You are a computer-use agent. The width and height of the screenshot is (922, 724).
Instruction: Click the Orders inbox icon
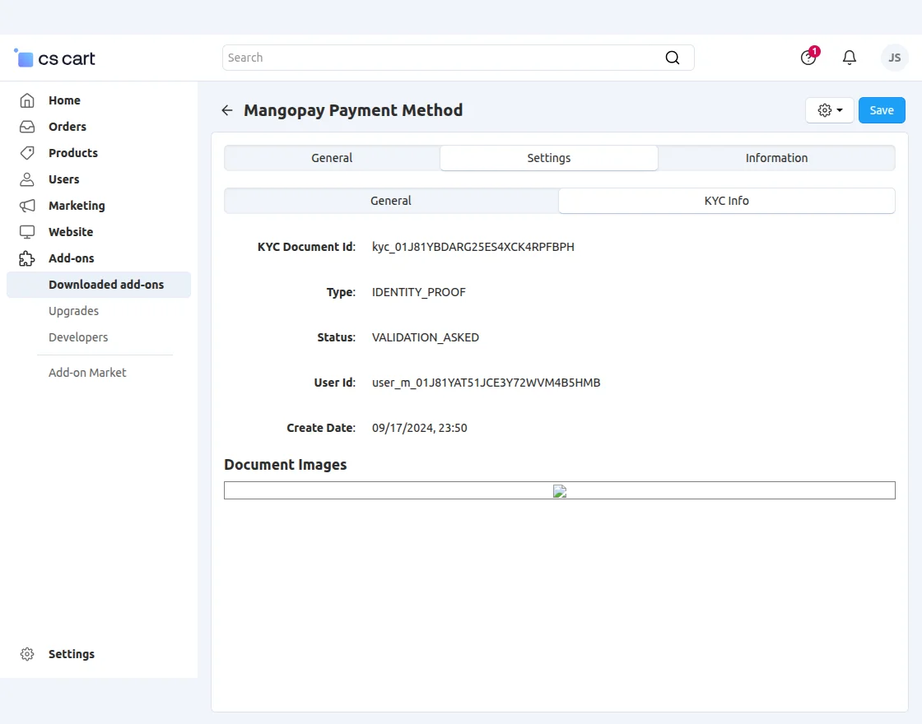pos(27,127)
